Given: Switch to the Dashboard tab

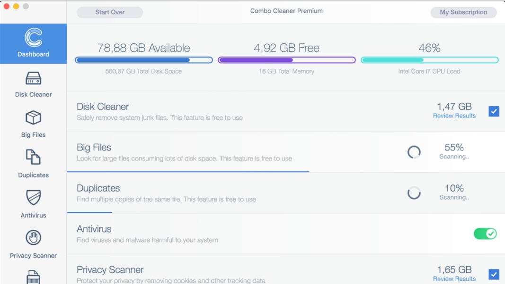Looking at the screenshot, I should click(x=33, y=43).
